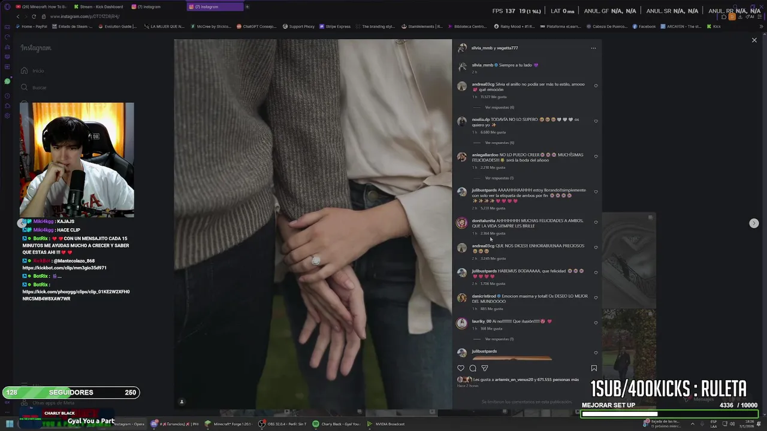Go to the previous post with the left arrow
This screenshot has width=767, height=431.
tap(22, 223)
